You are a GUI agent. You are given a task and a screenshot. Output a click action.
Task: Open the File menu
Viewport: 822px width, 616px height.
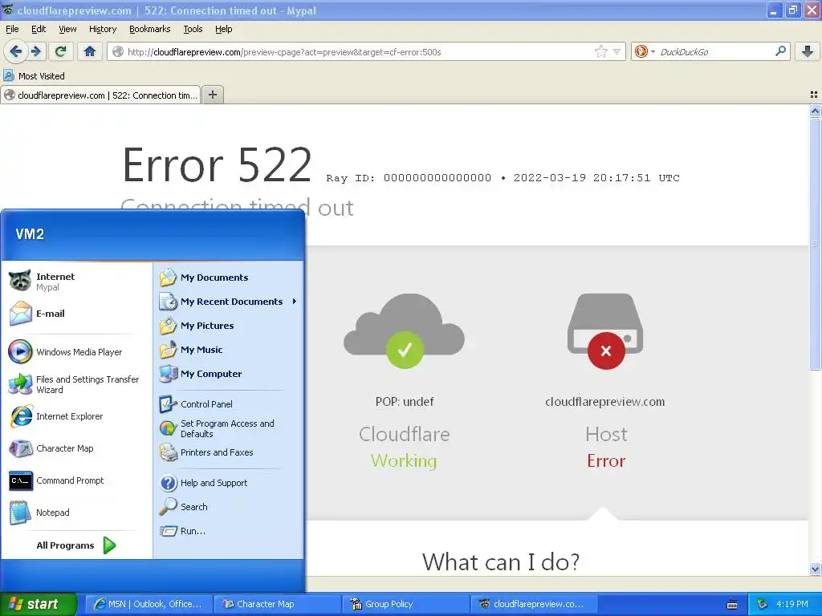[11, 29]
